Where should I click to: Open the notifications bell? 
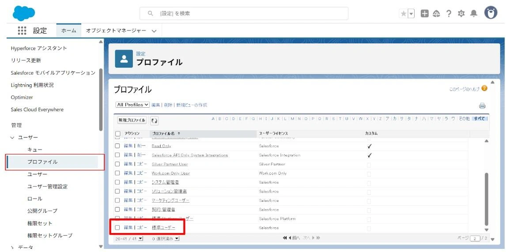tap(474, 14)
